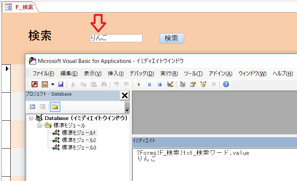This screenshot has width=297, height=181.
Task: Toggle Design Mode icon
Action: [x=170, y=84]
